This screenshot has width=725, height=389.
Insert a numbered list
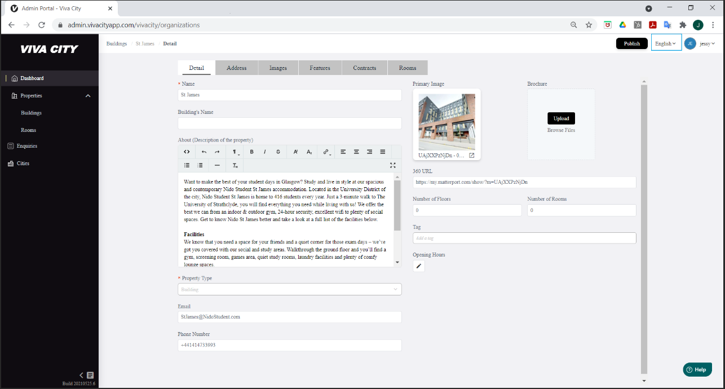coord(200,165)
